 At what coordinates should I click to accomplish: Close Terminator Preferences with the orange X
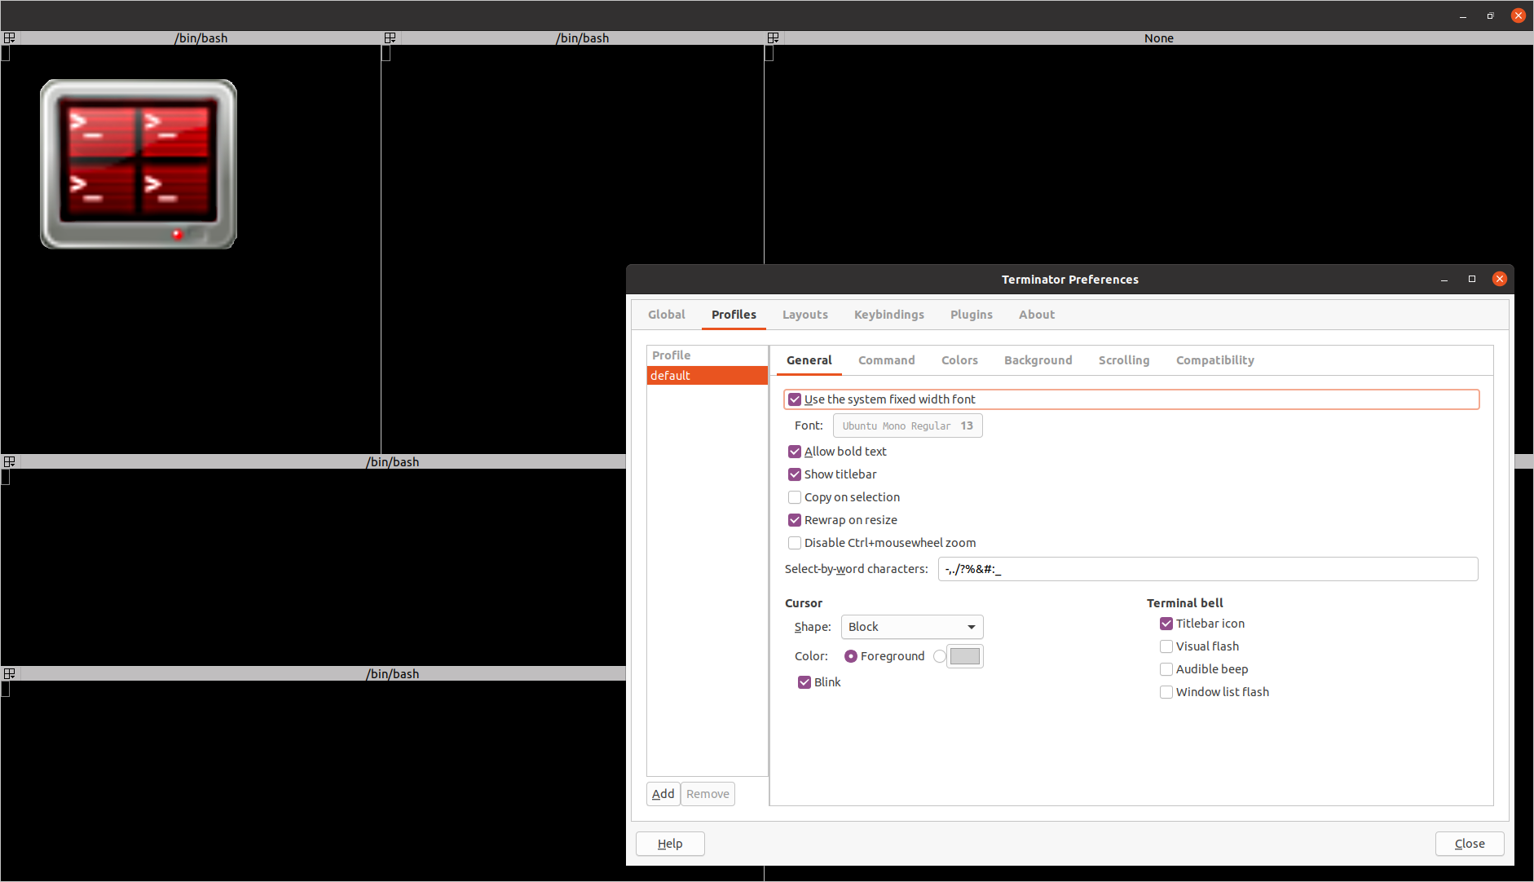pos(1500,279)
